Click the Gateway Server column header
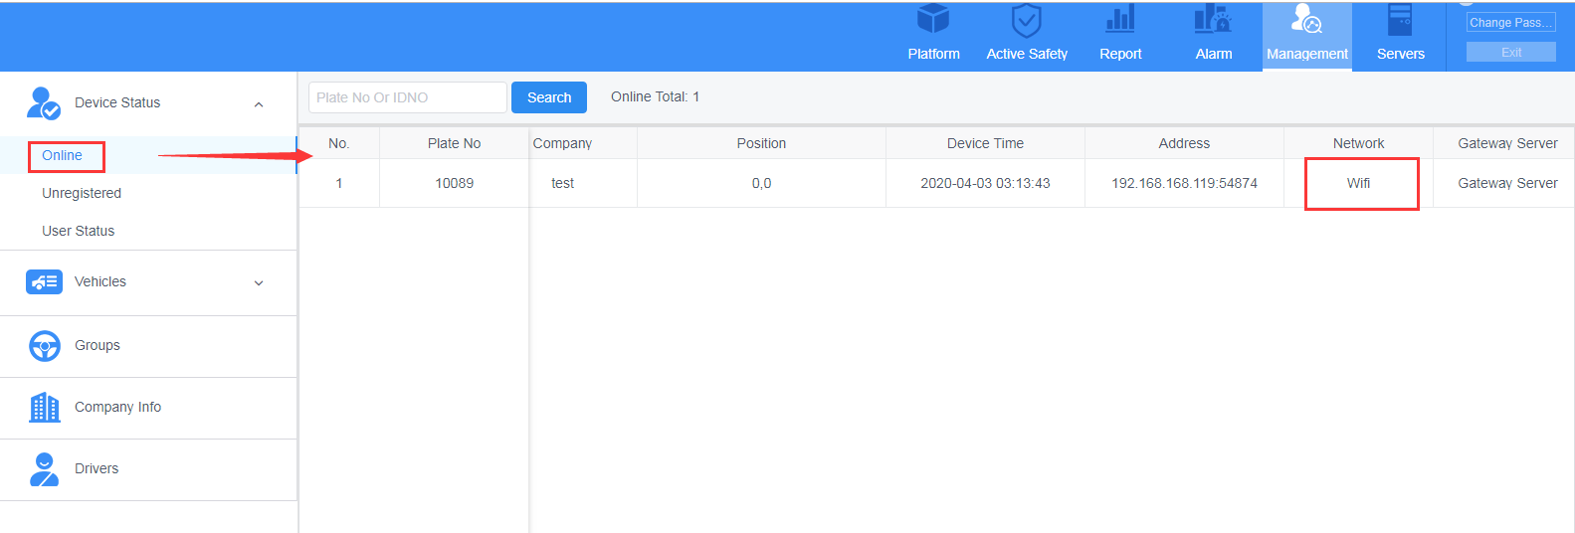 [x=1507, y=143]
